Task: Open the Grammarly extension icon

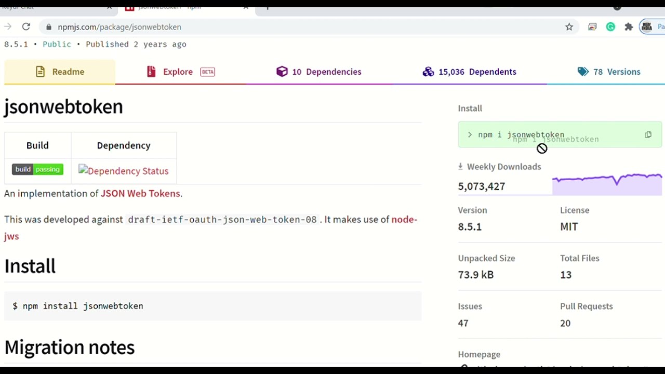Action: pyautogui.click(x=610, y=27)
